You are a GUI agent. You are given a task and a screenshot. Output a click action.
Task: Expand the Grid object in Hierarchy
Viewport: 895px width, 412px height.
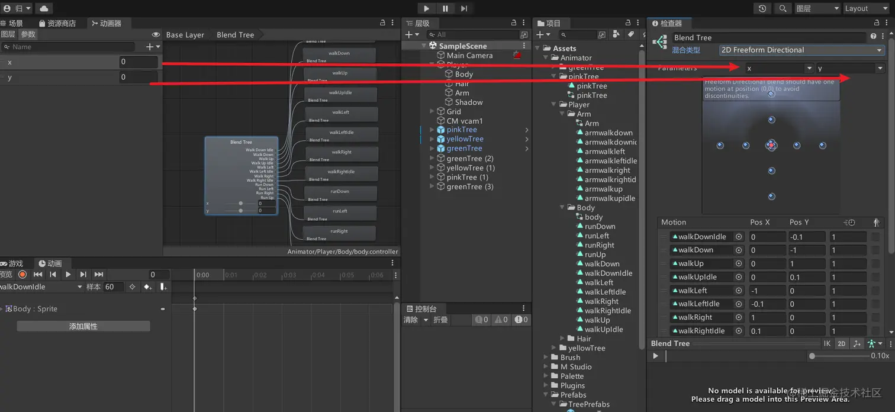pyautogui.click(x=432, y=111)
